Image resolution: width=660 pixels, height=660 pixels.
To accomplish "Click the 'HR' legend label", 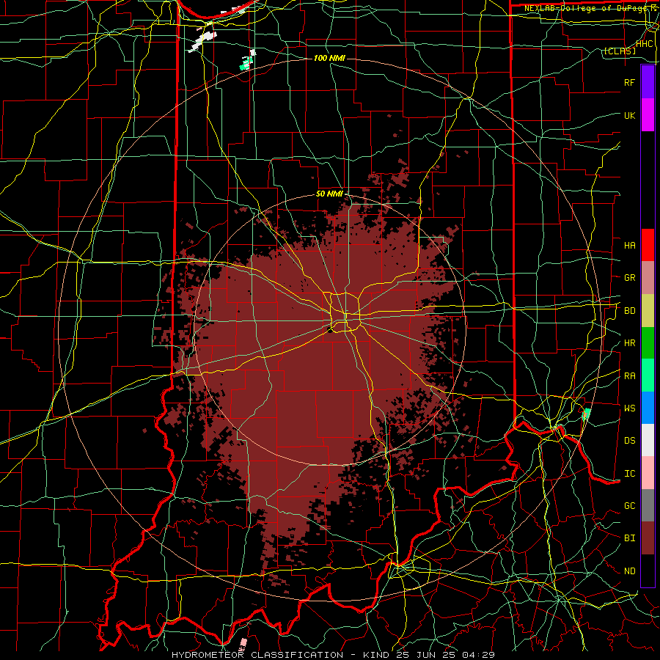I will click(x=629, y=343).
